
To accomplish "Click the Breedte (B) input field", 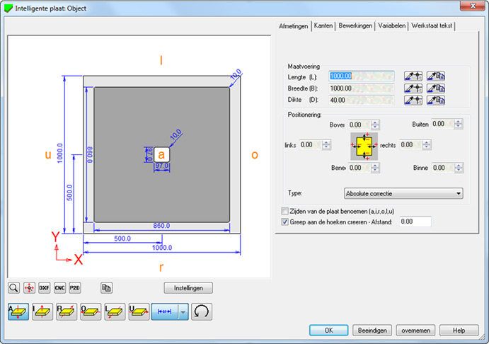I will pos(361,88).
